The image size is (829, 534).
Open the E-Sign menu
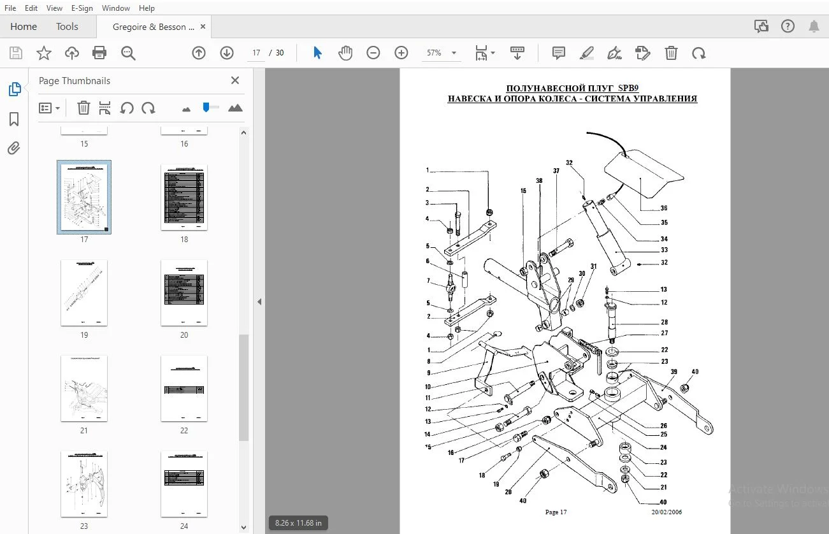(x=82, y=8)
